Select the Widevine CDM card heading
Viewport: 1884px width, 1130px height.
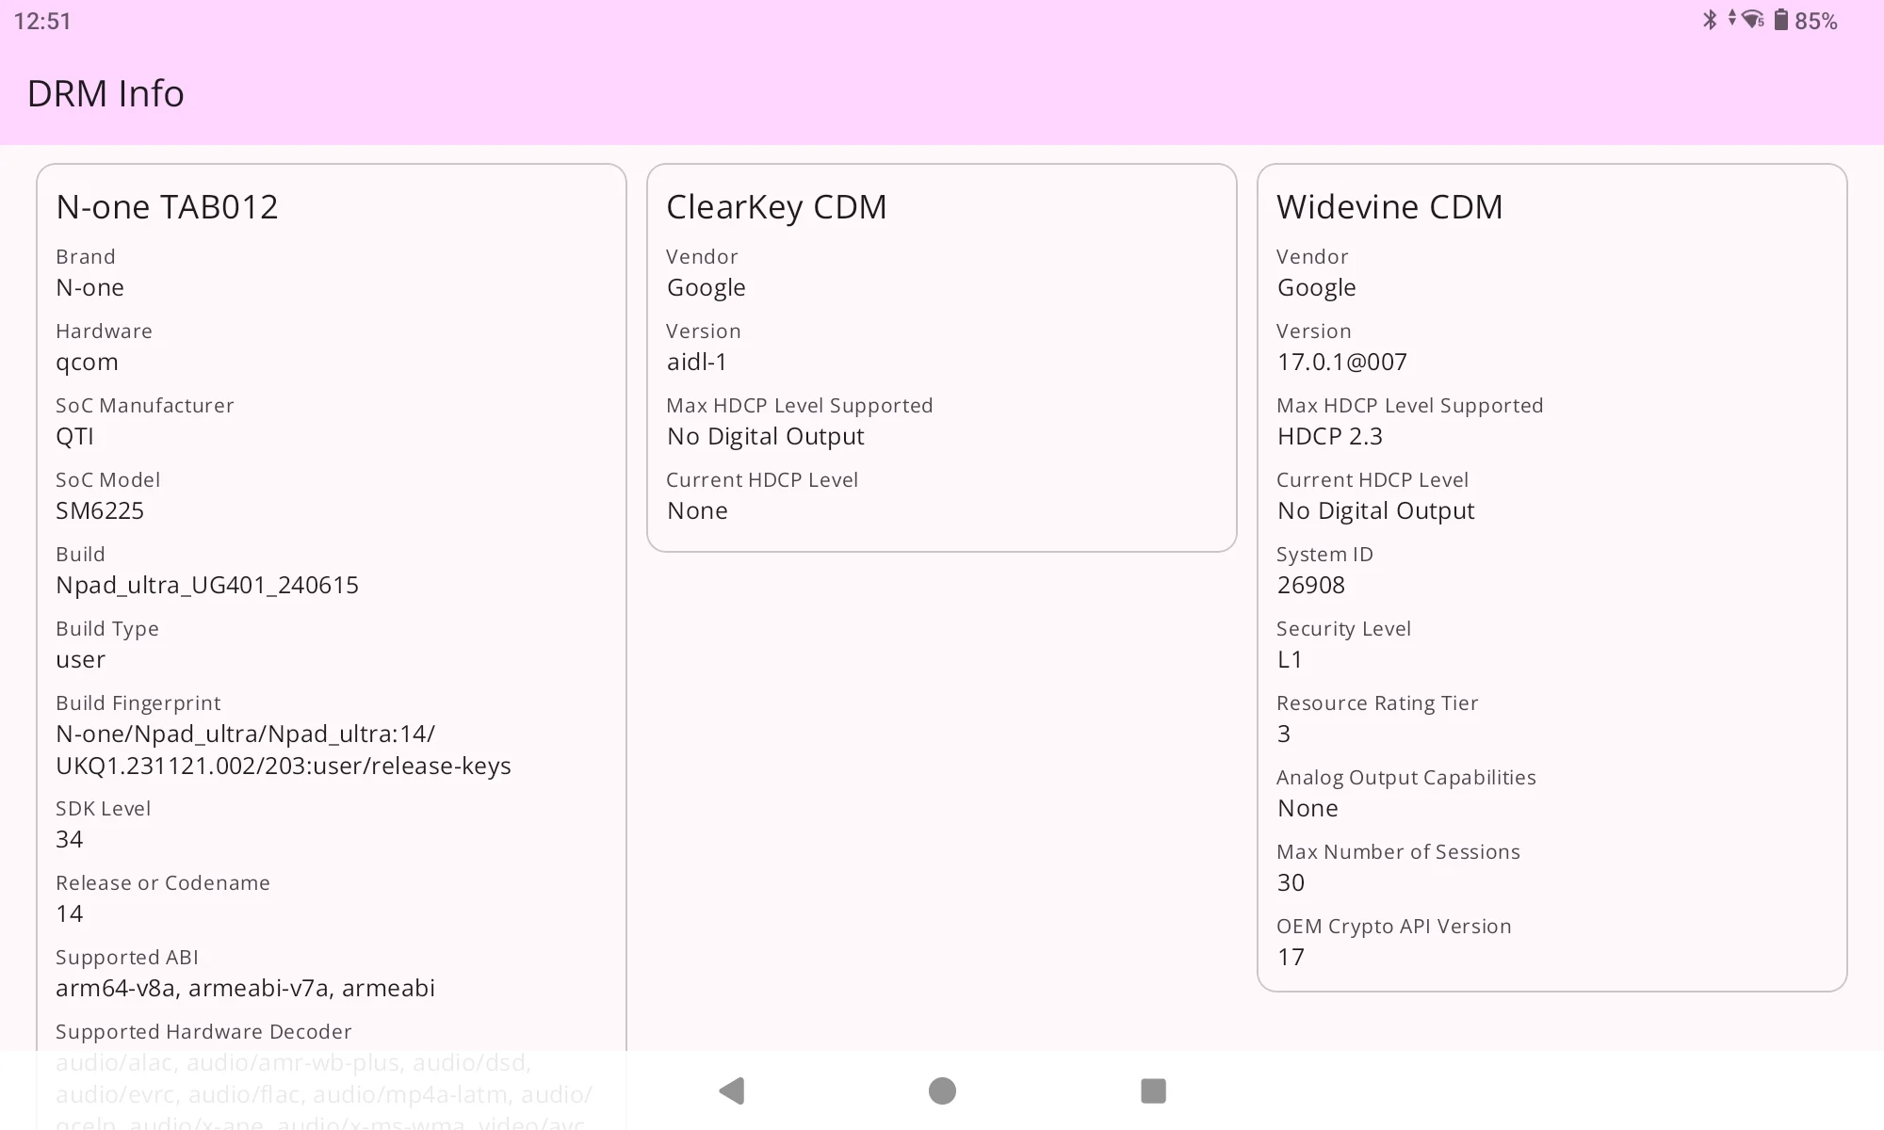tap(1389, 206)
